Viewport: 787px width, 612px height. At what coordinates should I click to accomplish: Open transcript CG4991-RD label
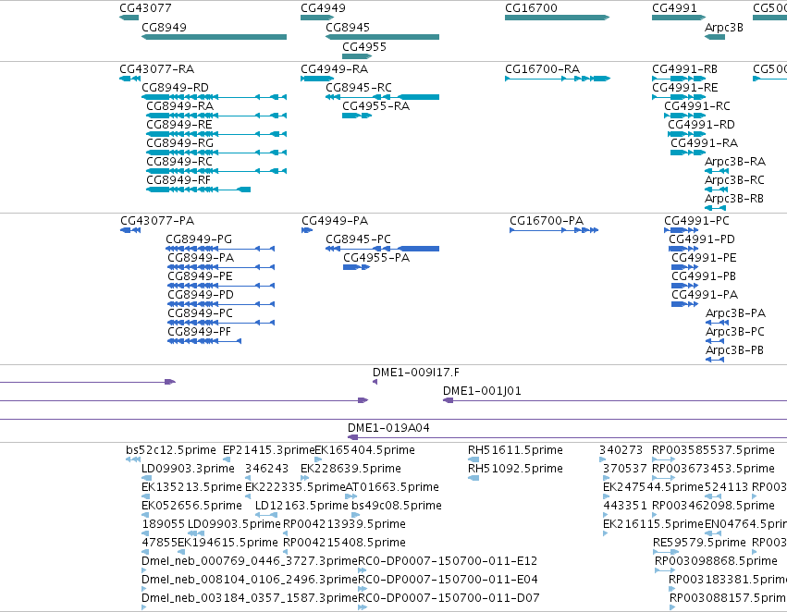[x=701, y=125]
